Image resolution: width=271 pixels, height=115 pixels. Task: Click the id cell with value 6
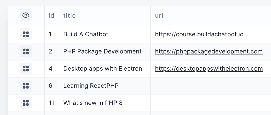pyautogui.click(x=51, y=86)
